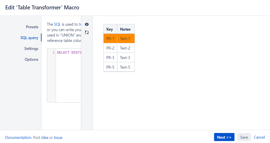270x143 pixels.
Task: Select the SQL query tab
Action: click(x=29, y=38)
